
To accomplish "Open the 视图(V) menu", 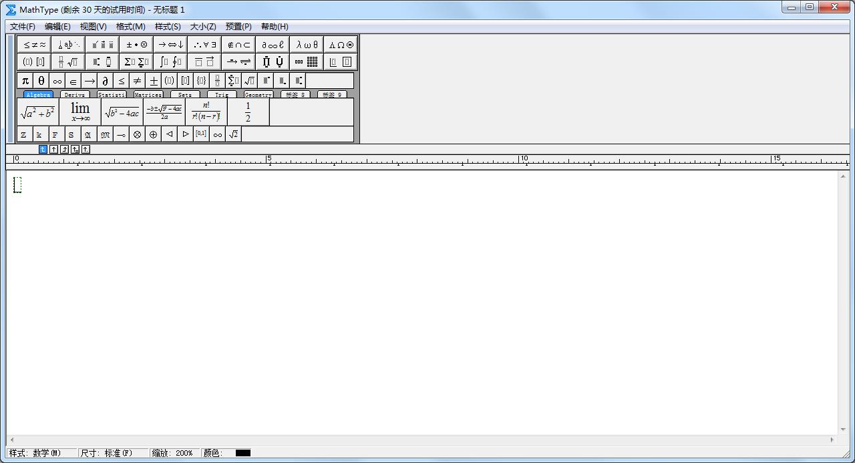I will tap(93, 27).
